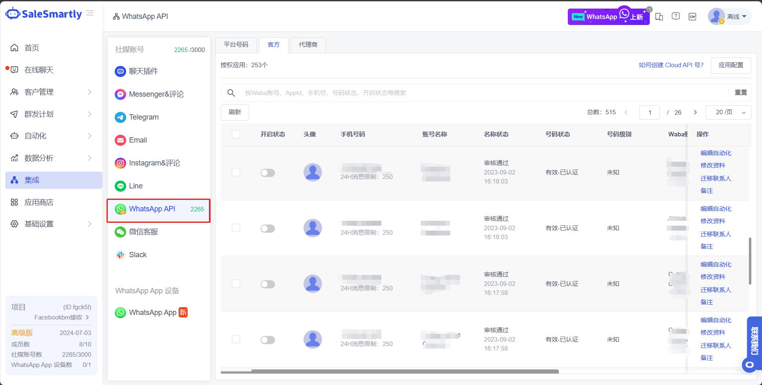Go to next page arrow
The image size is (762, 385).
click(695, 112)
